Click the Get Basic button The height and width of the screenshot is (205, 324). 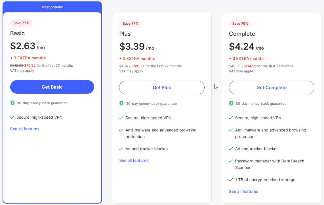coord(52,87)
